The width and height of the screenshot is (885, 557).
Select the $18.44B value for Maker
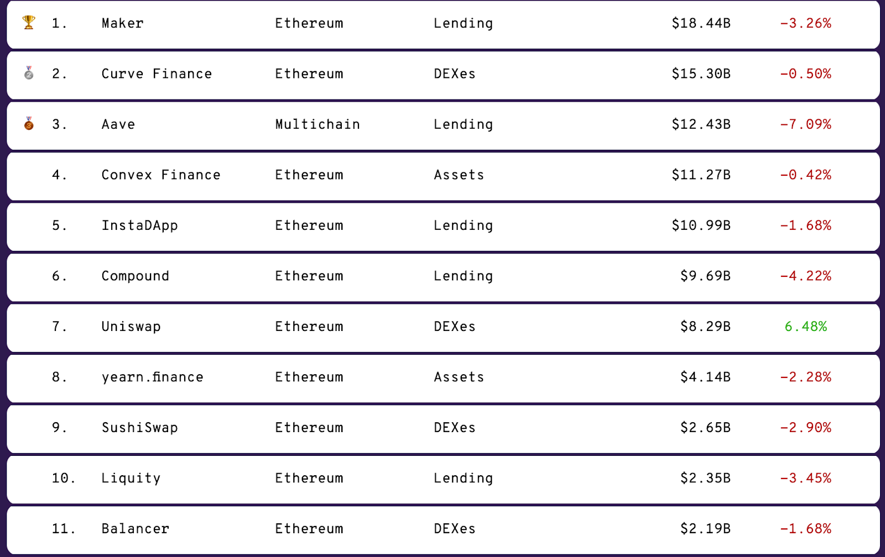pyautogui.click(x=701, y=23)
